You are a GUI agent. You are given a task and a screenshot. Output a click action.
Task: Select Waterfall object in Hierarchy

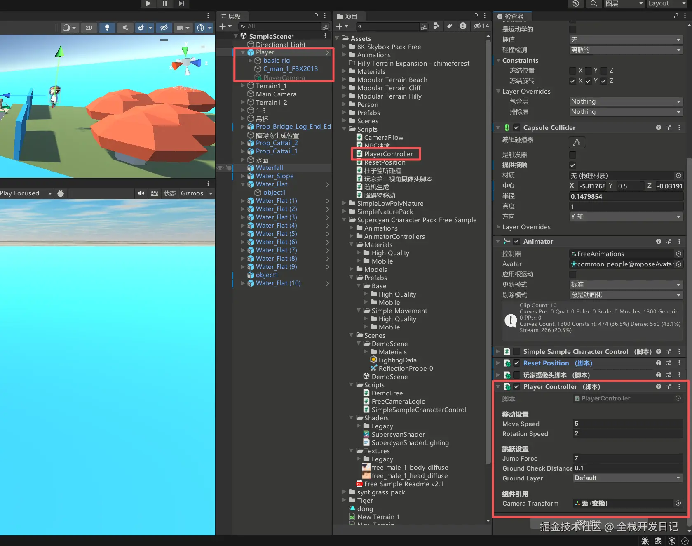click(269, 168)
